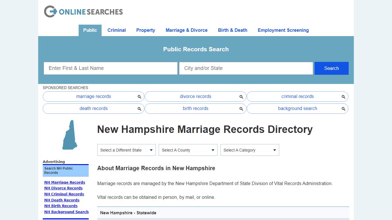Open the Employment Screening tab
Viewport: 392px width, 220px height.
click(283, 30)
